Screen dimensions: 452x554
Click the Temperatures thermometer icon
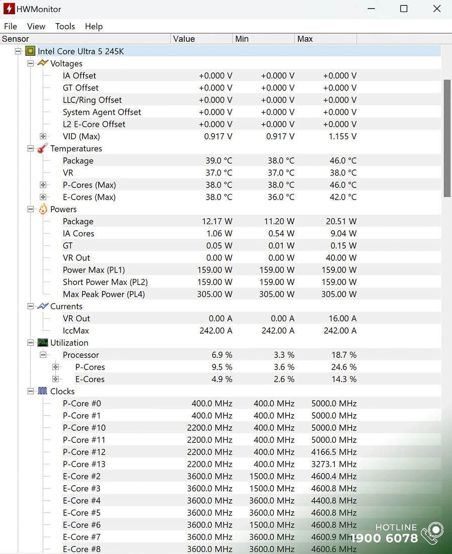point(43,148)
